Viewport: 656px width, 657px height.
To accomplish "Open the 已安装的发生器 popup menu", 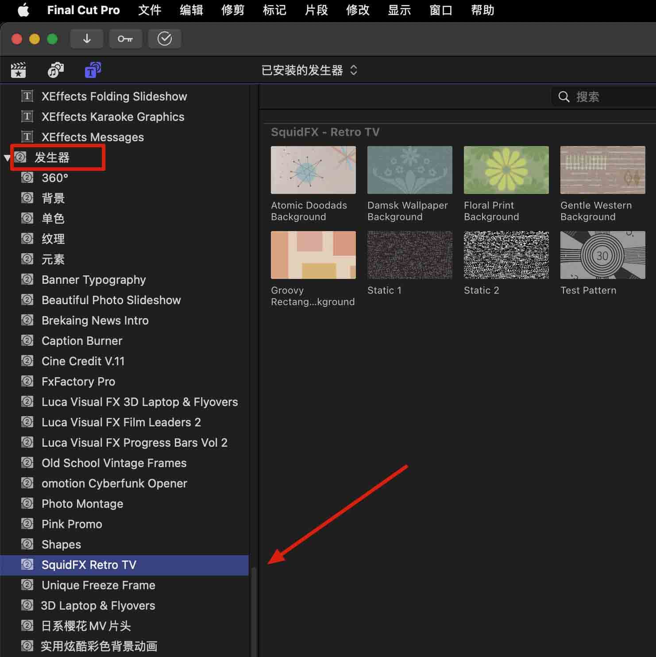I will (309, 70).
